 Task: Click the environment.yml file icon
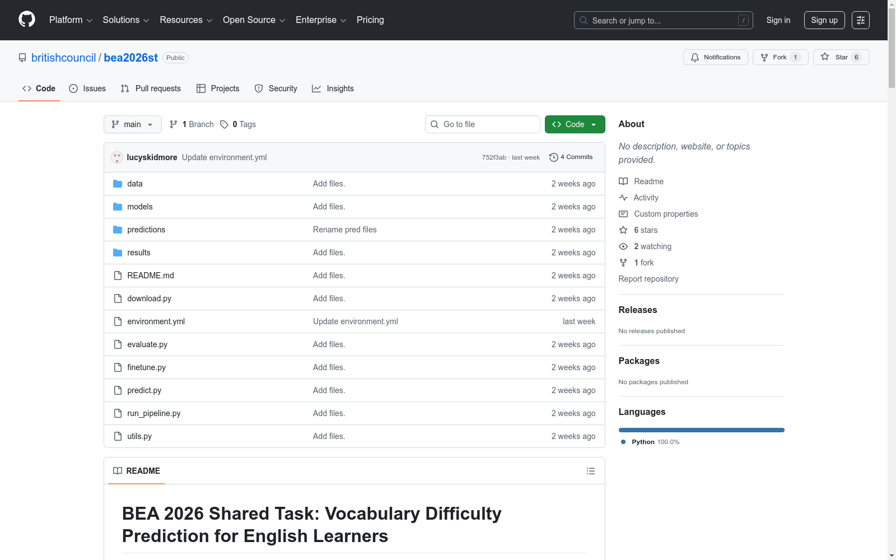pyautogui.click(x=118, y=321)
